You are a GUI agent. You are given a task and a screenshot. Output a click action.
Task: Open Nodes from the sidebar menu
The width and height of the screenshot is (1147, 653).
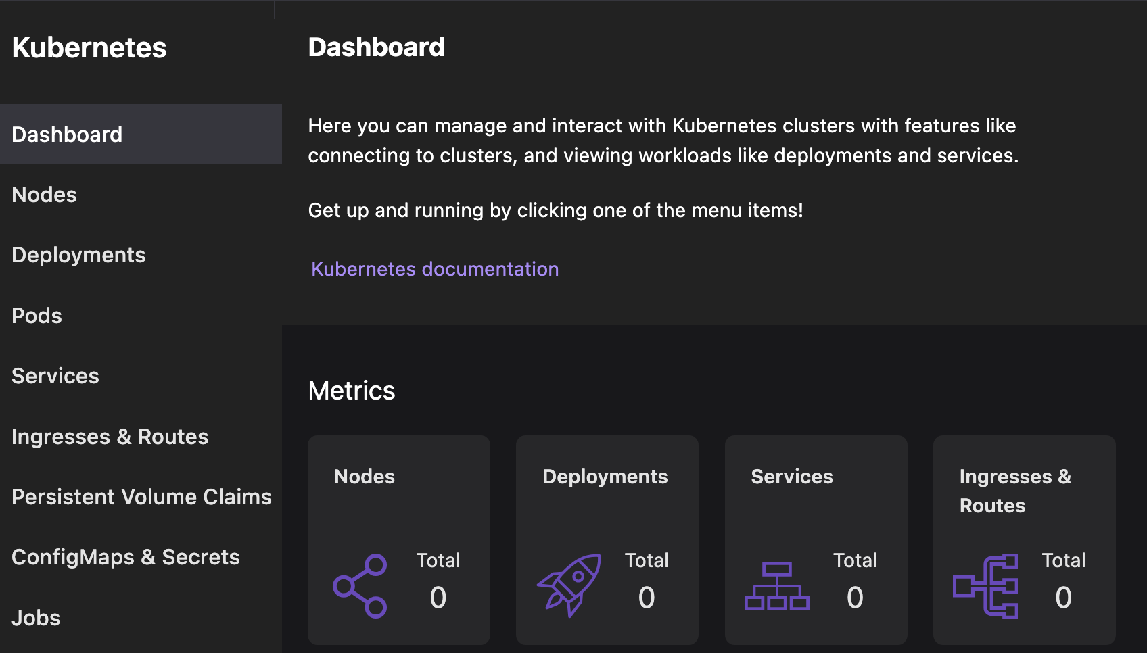(x=45, y=195)
